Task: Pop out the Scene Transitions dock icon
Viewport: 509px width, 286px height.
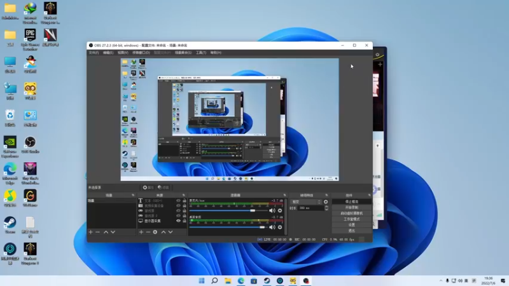Action: tap(326, 195)
